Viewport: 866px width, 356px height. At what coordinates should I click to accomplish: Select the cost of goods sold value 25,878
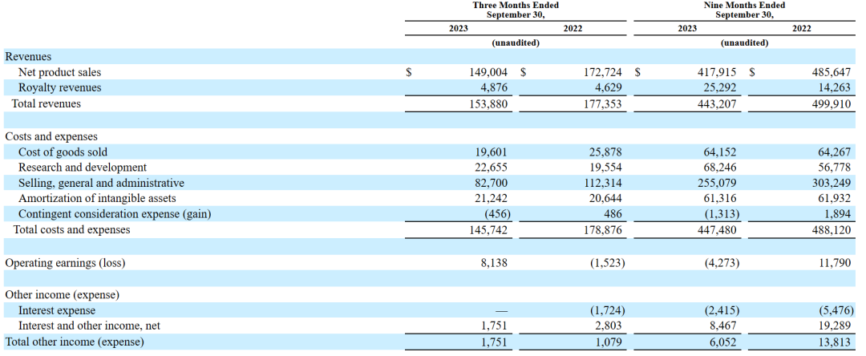(x=606, y=152)
